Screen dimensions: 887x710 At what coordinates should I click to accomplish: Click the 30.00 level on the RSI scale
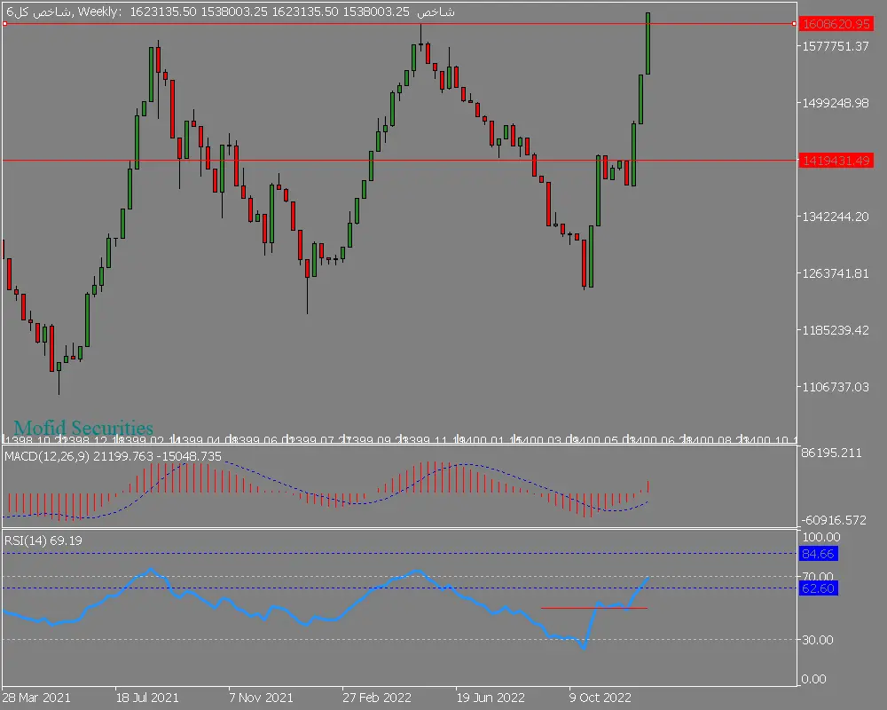(x=820, y=640)
